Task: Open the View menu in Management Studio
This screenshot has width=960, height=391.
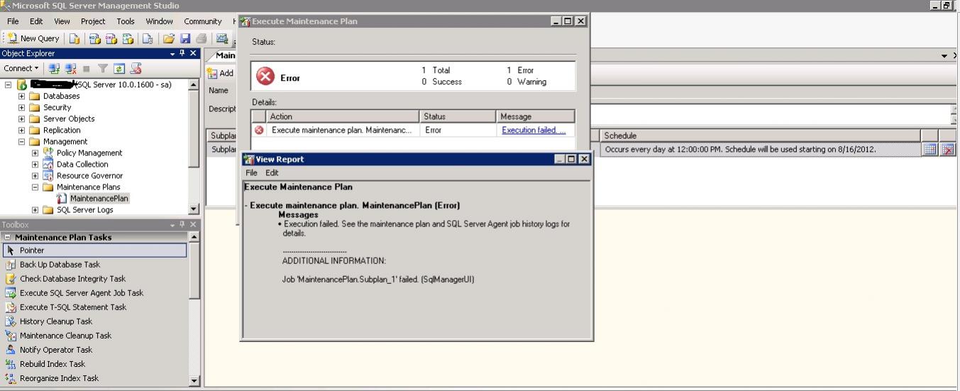Action: pyautogui.click(x=62, y=21)
